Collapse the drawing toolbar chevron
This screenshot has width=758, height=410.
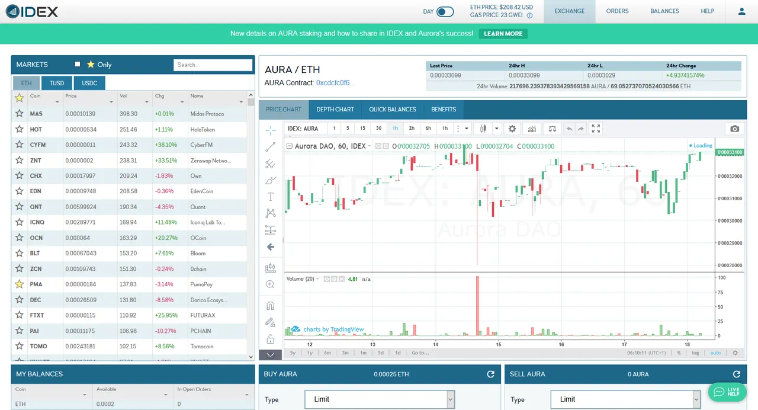[x=271, y=355]
